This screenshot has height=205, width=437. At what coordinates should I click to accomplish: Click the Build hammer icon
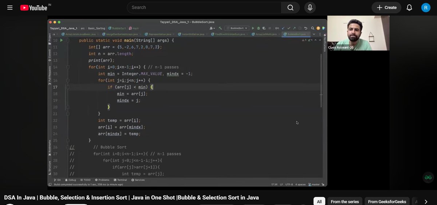pyautogui.click(x=220, y=28)
